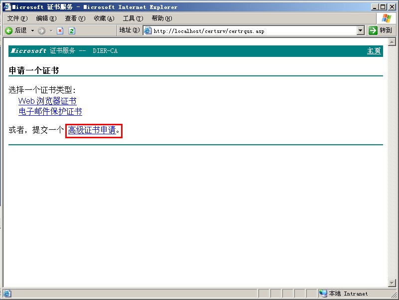Click into the address URL field
The image size is (399, 300).
249,30
